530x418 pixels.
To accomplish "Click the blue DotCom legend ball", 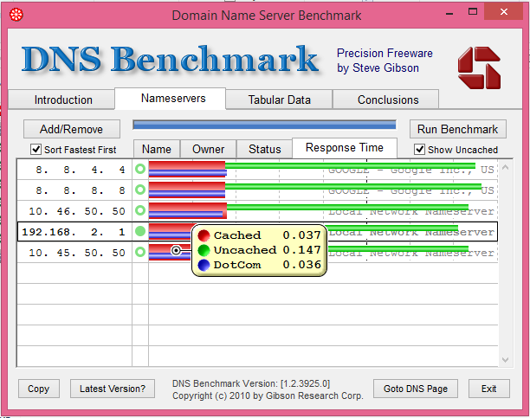I will tap(204, 266).
